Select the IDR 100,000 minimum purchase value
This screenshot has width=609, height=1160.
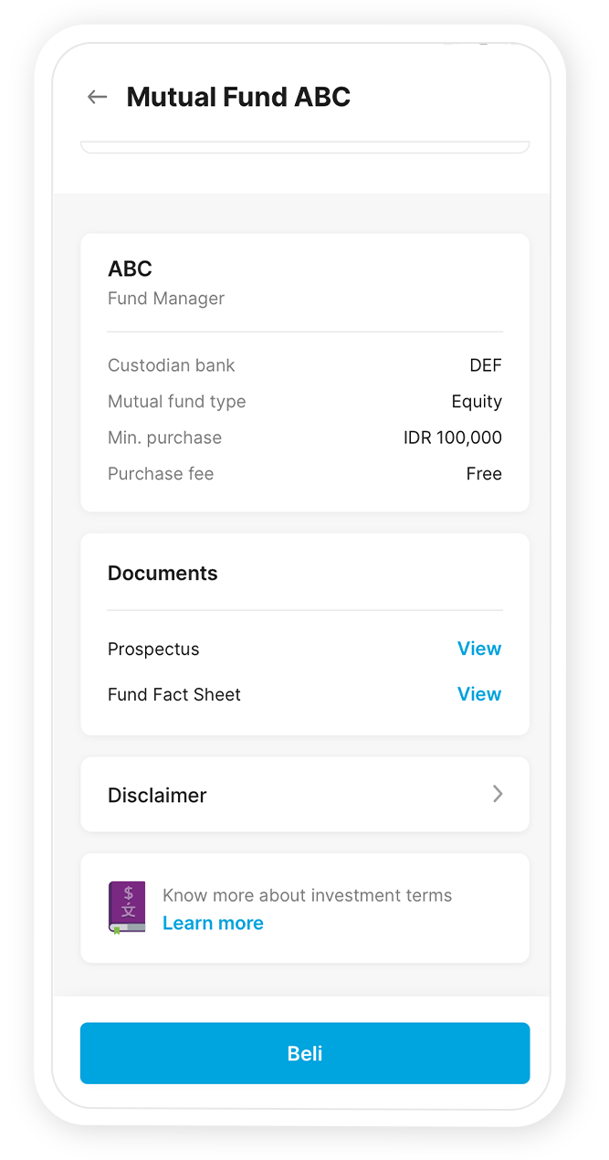coord(452,438)
